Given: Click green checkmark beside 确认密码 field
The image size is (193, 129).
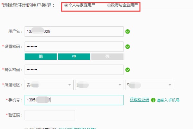Looking at the screenshot, I should pos(128,70).
